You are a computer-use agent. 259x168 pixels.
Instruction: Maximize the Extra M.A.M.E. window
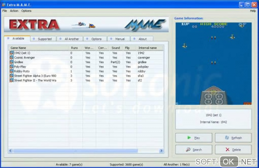[x=248, y=5]
